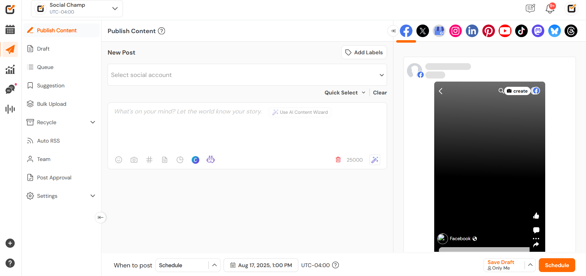
Task: Click the Add Labels button
Action: pos(364,52)
